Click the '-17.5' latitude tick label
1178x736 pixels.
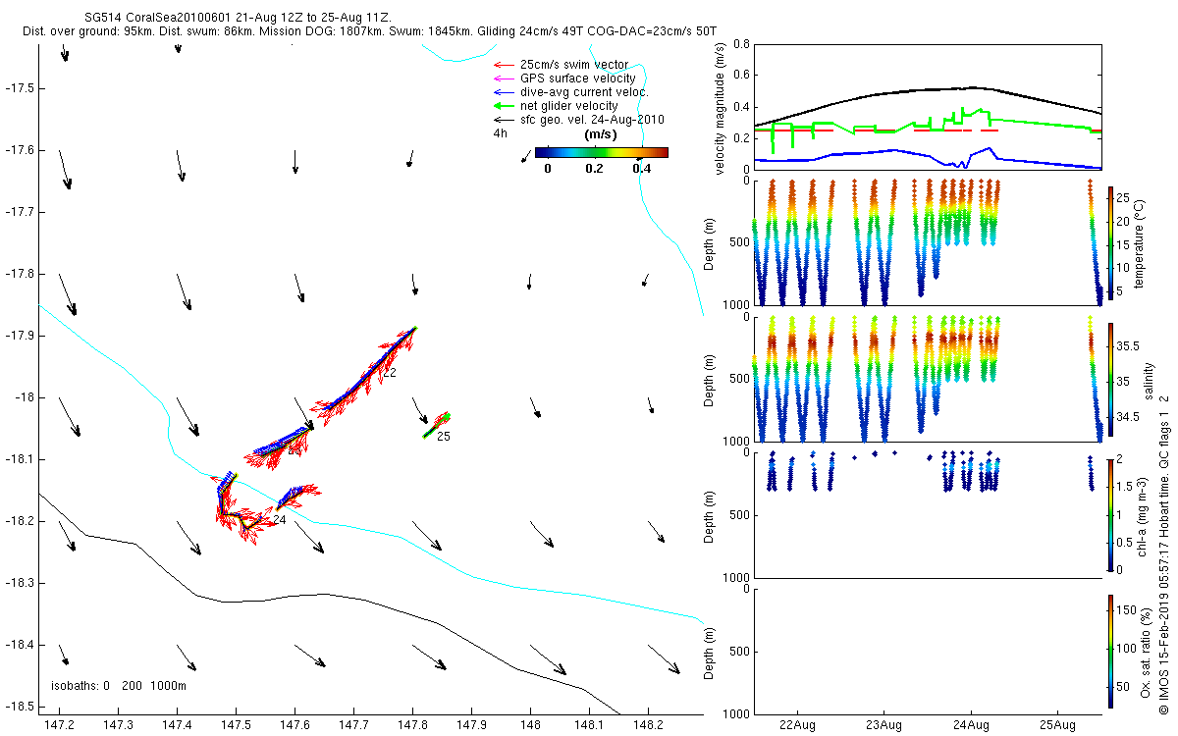click(x=20, y=88)
